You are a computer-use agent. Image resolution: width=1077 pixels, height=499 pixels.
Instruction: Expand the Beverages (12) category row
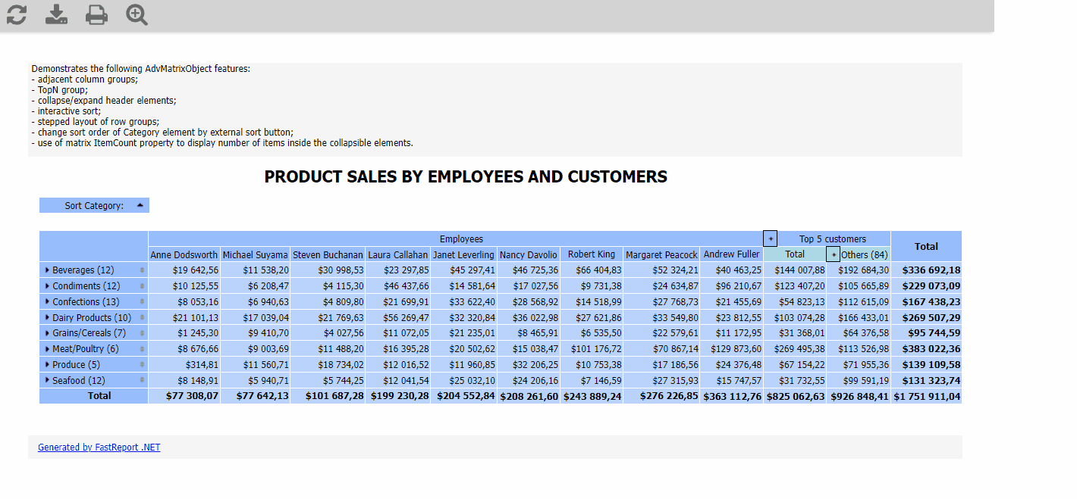[x=48, y=270]
